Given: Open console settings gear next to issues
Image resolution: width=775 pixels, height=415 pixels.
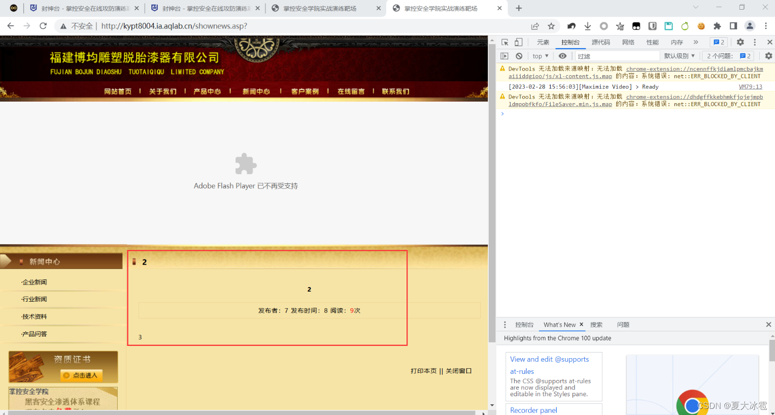Looking at the screenshot, I should pyautogui.click(x=768, y=56).
